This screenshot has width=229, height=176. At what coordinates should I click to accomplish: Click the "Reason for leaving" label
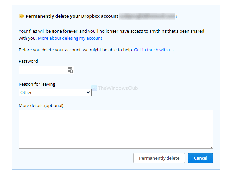coord(37,84)
